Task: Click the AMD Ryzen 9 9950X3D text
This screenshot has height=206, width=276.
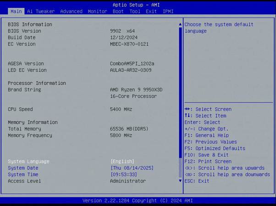Action: 136,90
